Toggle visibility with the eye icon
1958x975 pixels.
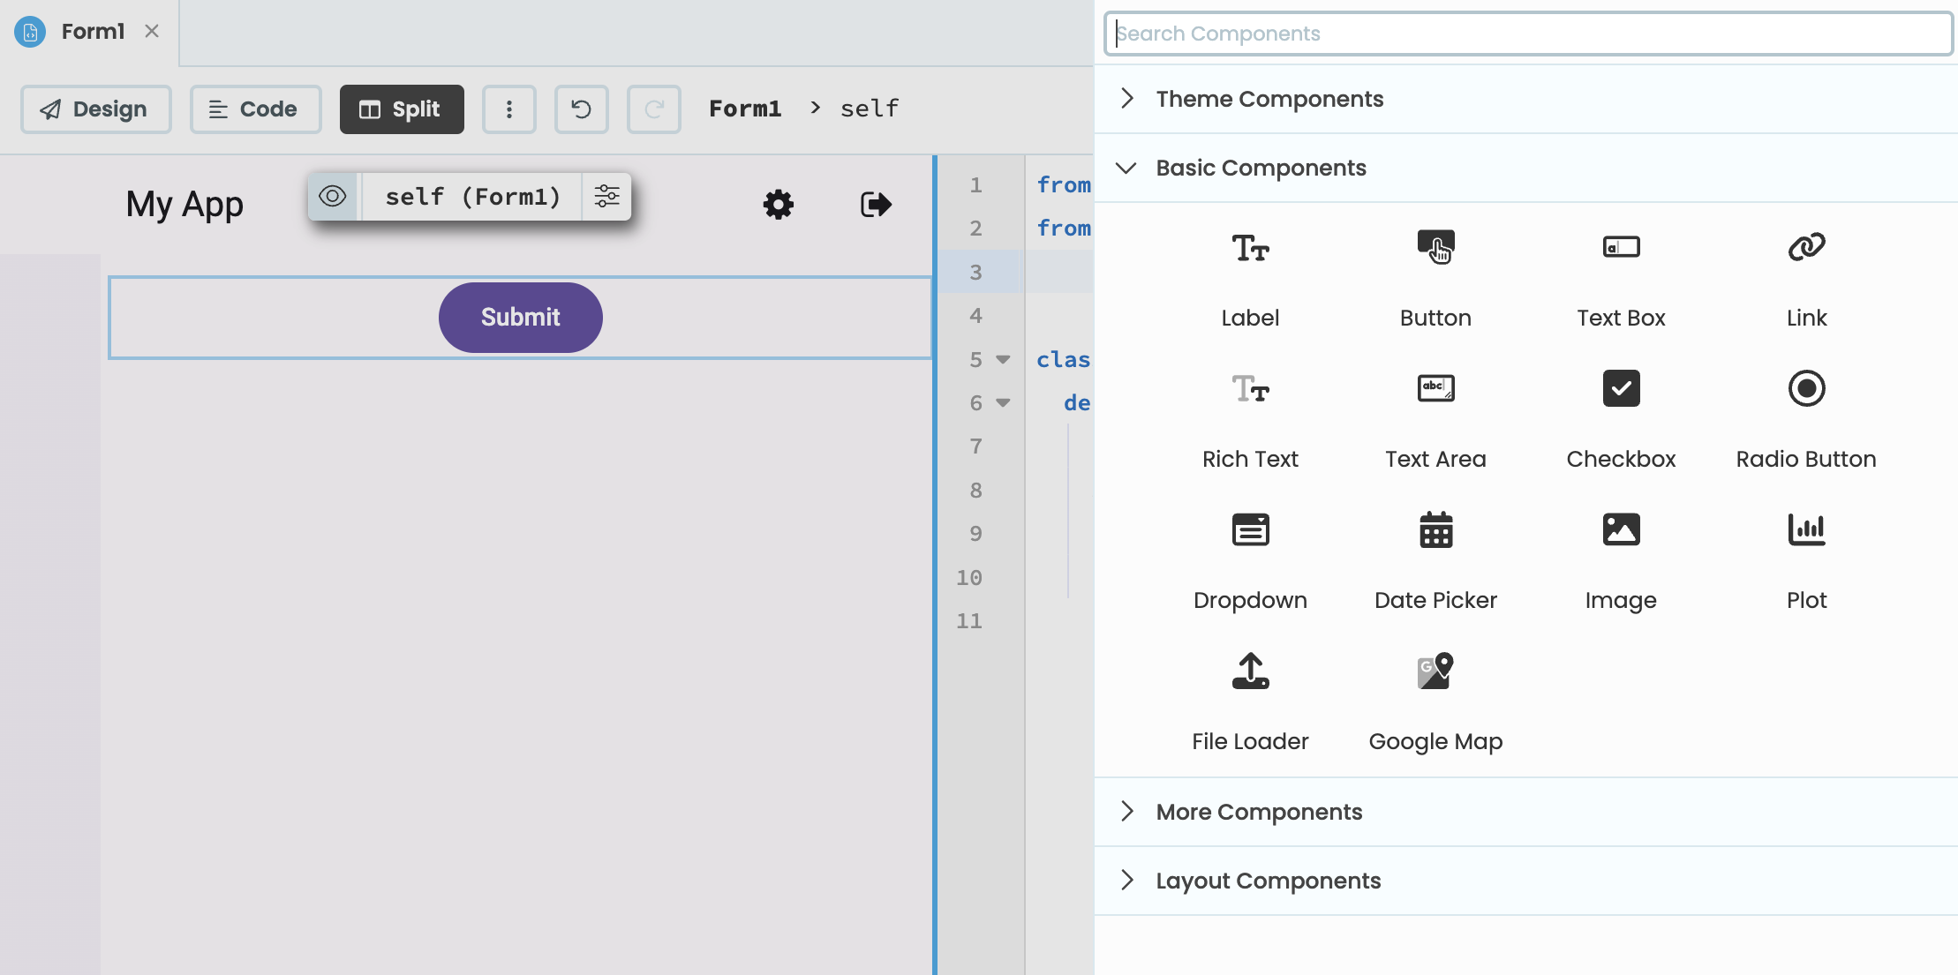333,197
